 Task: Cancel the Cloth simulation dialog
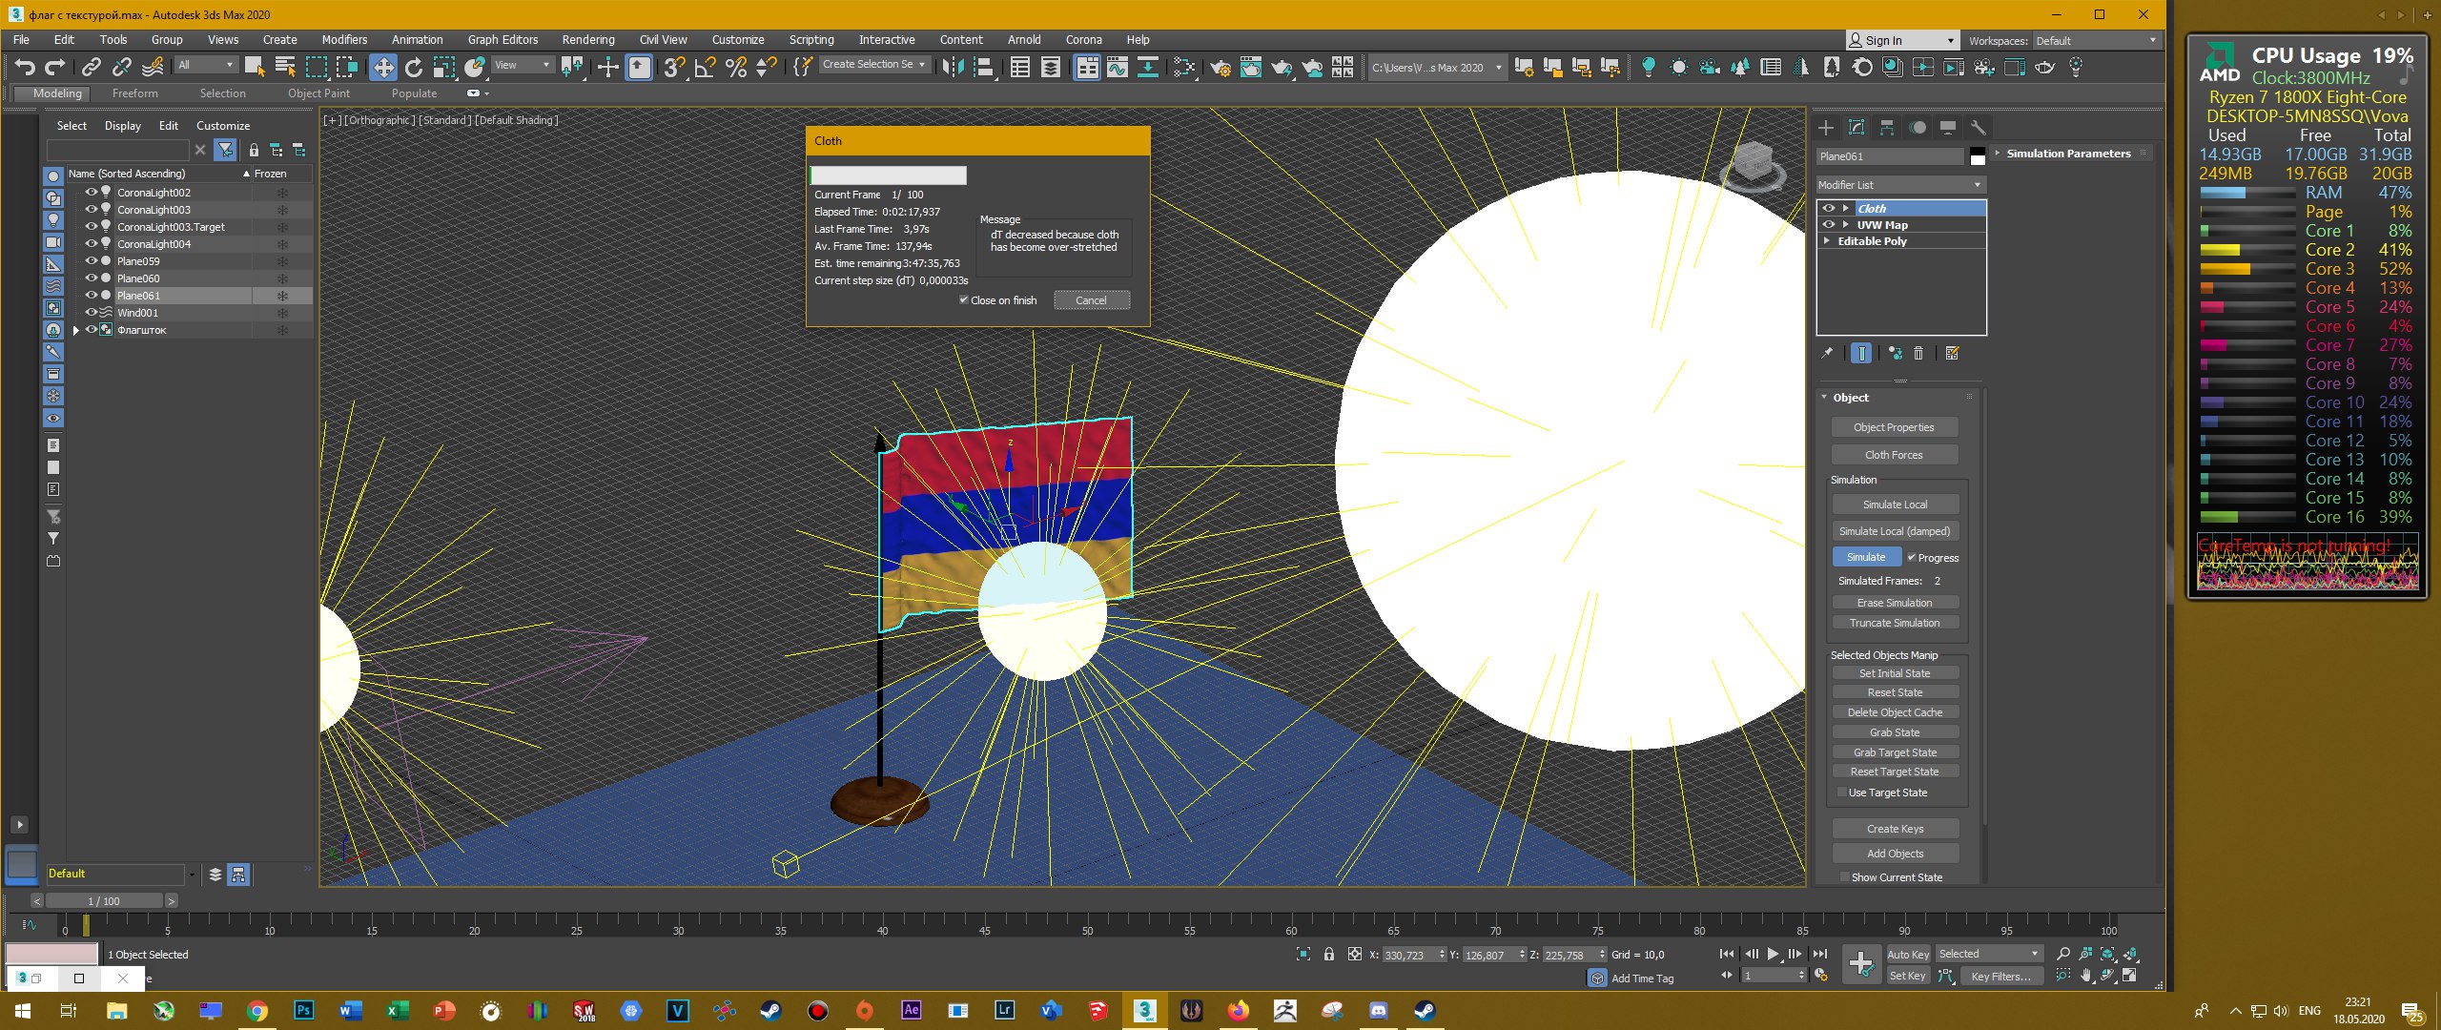pos(1091,300)
